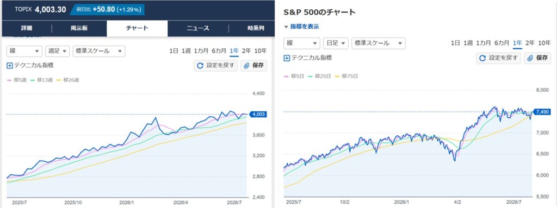Screen dimensions: 557x208
Task: Select the 6カ月 range on TOPIX chart
Action: coord(219,51)
